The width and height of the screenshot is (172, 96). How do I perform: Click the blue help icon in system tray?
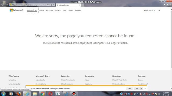[x=122, y=94]
